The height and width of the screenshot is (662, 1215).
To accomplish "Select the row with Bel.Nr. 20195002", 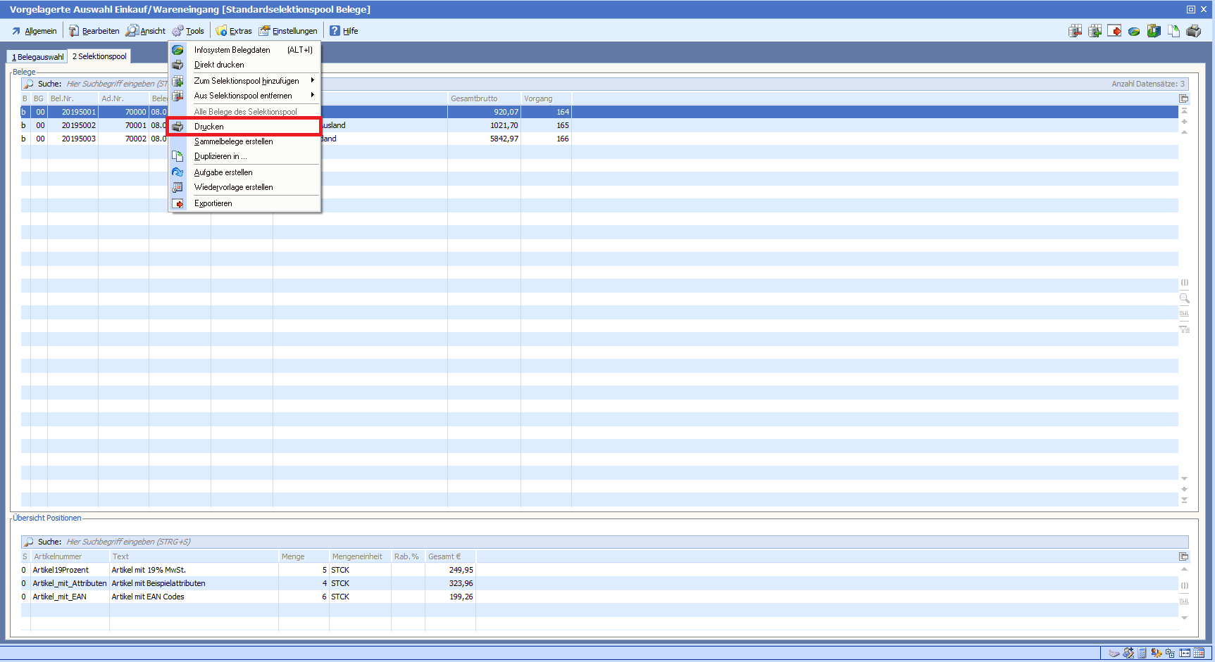I will coord(78,125).
